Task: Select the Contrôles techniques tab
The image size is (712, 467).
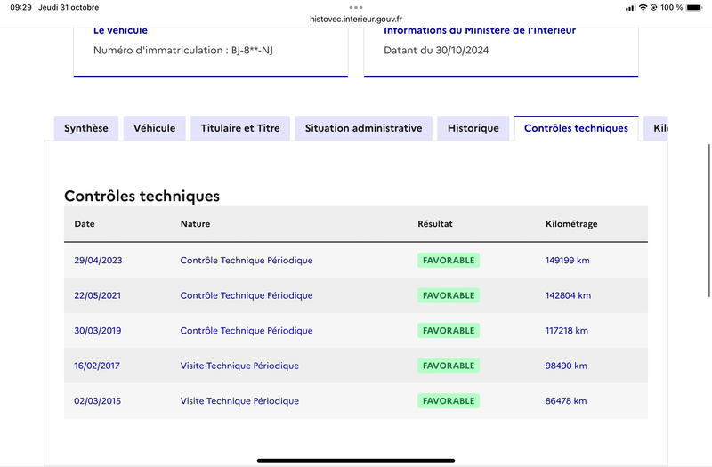Action: [576, 128]
